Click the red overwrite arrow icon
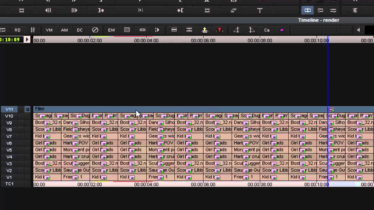 pyautogui.click(x=220, y=30)
